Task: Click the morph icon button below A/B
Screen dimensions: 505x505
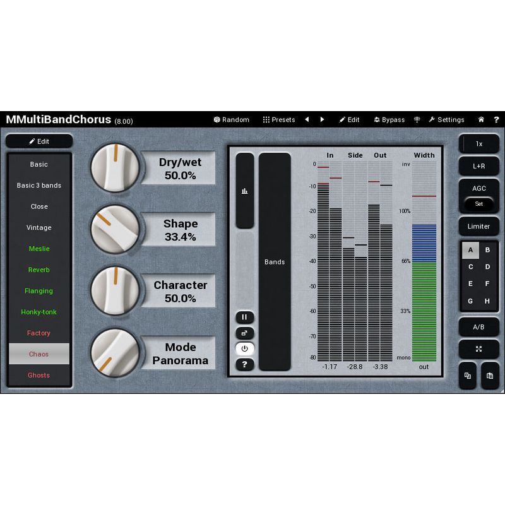Action: [479, 349]
